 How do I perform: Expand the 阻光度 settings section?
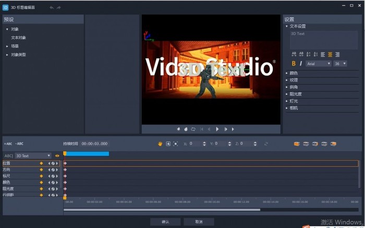click(287, 94)
